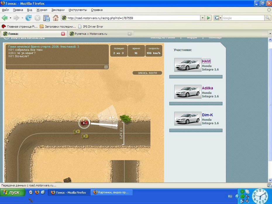Open the Справка menu

pyautogui.click(x=97, y=10)
